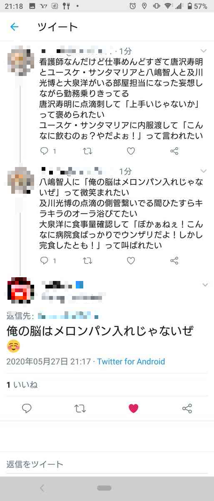Tap the back arrow beside ツイート
Image resolution: width=214 pixels, height=501 pixels.
[15, 27]
